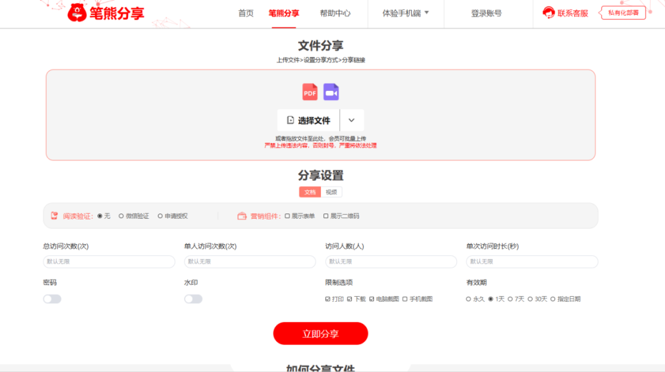Viewport: 665px width, 372px height.
Task: Select the 微信验证 radio option
Action: [121, 216]
